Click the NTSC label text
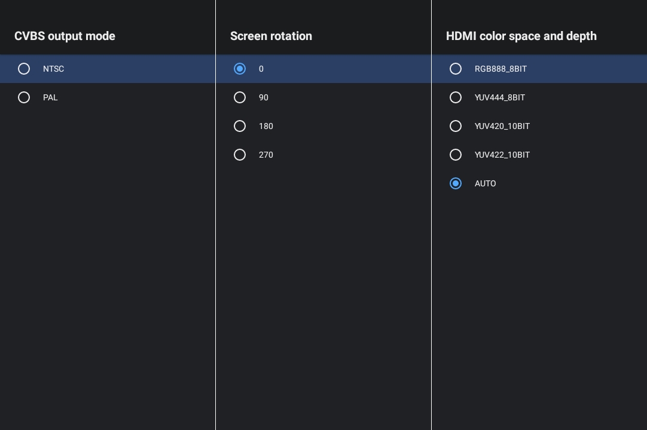Viewport: 647px width, 430px height. pyautogui.click(x=53, y=69)
